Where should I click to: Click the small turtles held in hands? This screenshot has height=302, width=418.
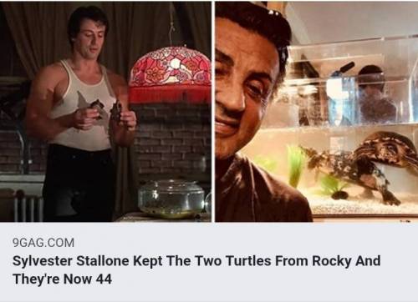pyautogui.click(x=107, y=110)
